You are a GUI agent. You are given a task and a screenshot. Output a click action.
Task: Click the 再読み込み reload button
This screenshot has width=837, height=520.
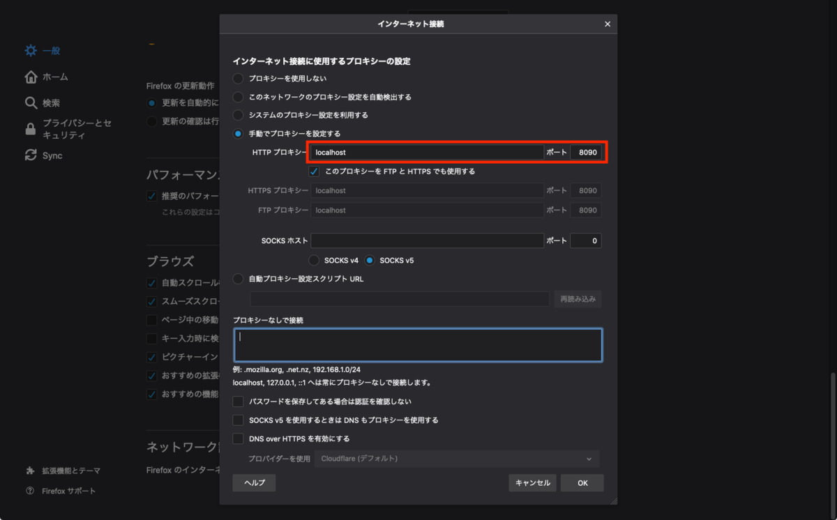point(578,299)
